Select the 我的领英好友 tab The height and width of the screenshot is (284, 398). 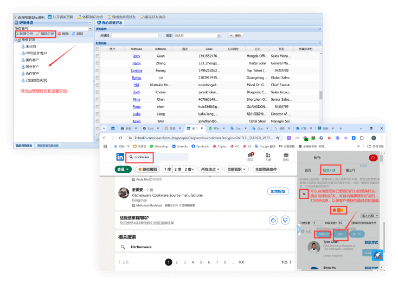point(110,23)
